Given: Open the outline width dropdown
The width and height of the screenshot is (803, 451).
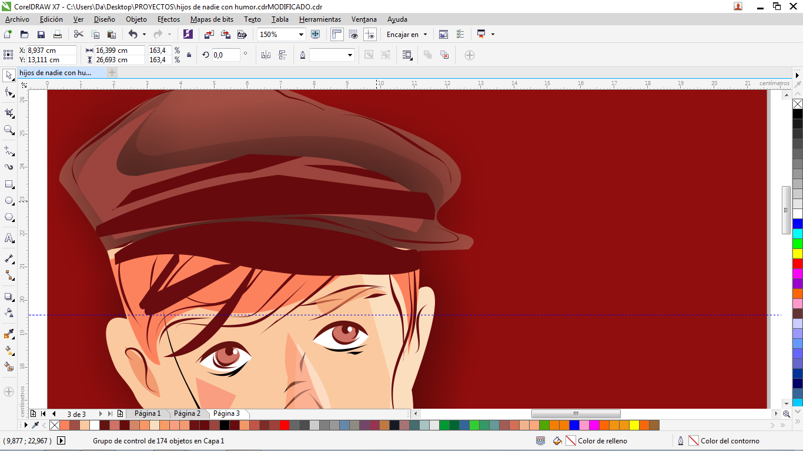Looking at the screenshot, I should (x=350, y=55).
